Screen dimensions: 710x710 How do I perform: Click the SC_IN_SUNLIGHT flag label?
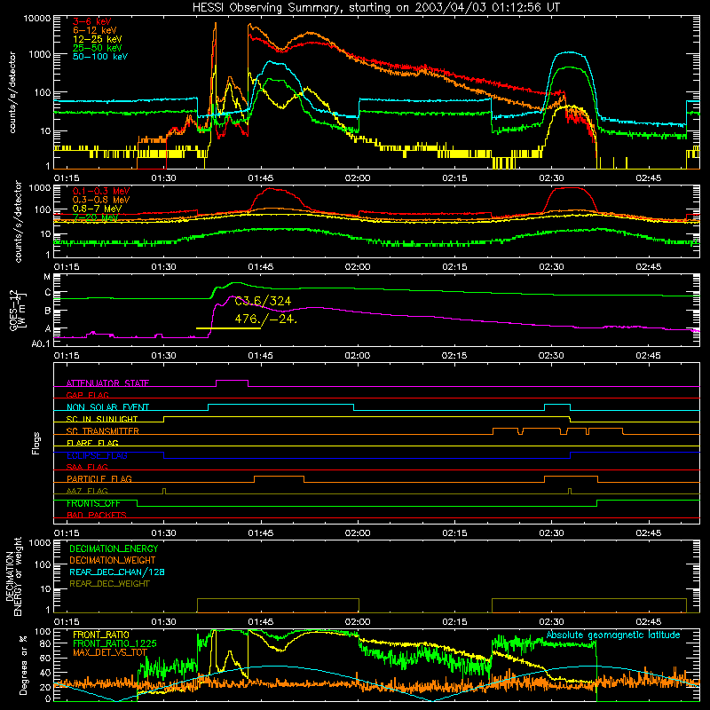tap(102, 419)
